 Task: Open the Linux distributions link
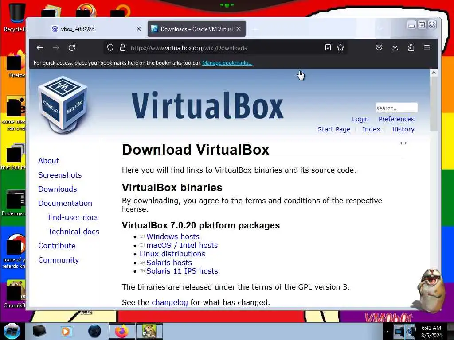click(172, 254)
